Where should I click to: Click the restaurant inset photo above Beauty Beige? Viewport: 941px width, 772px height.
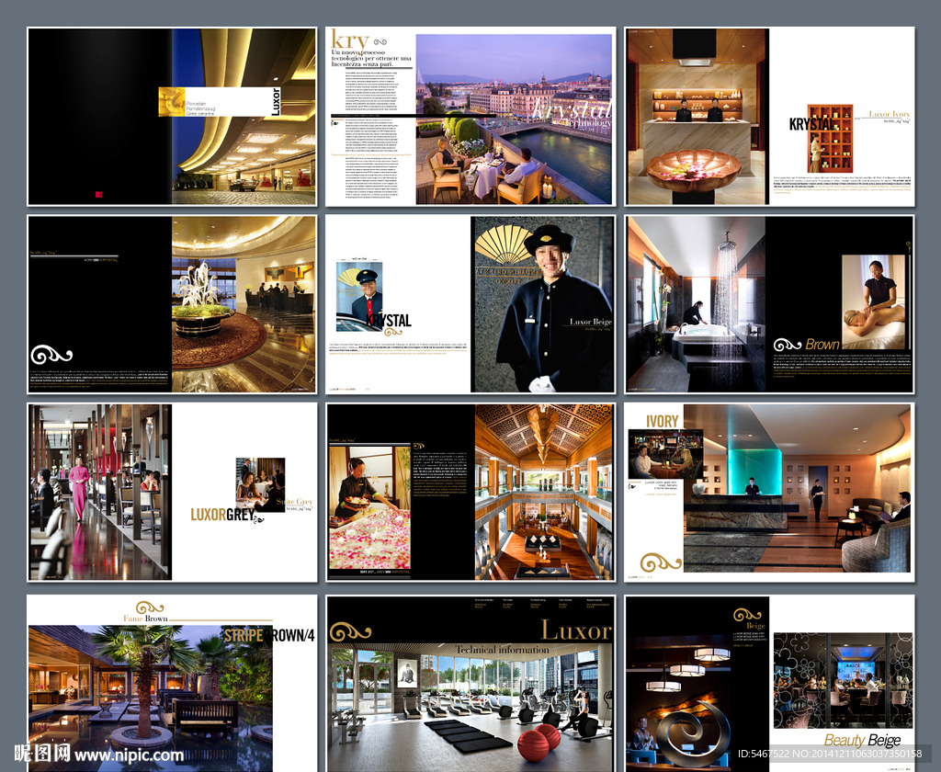tap(844, 681)
